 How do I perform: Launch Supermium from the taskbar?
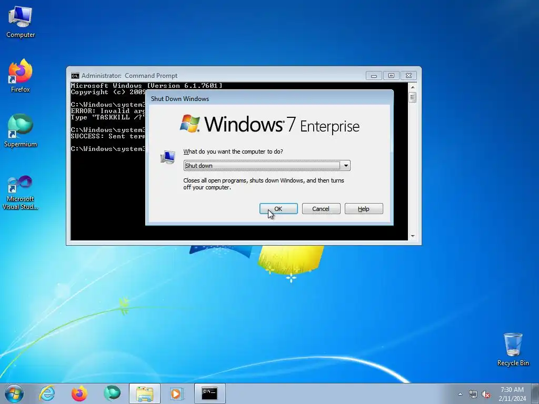pos(112,393)
